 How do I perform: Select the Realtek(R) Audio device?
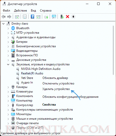[x=32, y=73]
